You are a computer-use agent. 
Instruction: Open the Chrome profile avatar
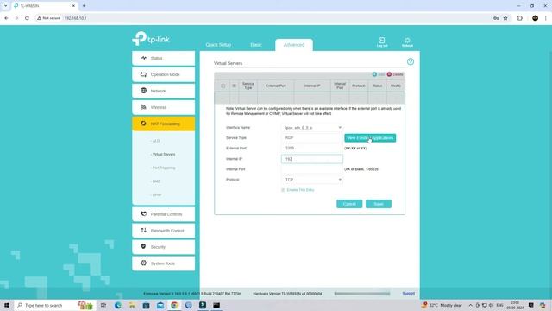click(x=535, y=18)
